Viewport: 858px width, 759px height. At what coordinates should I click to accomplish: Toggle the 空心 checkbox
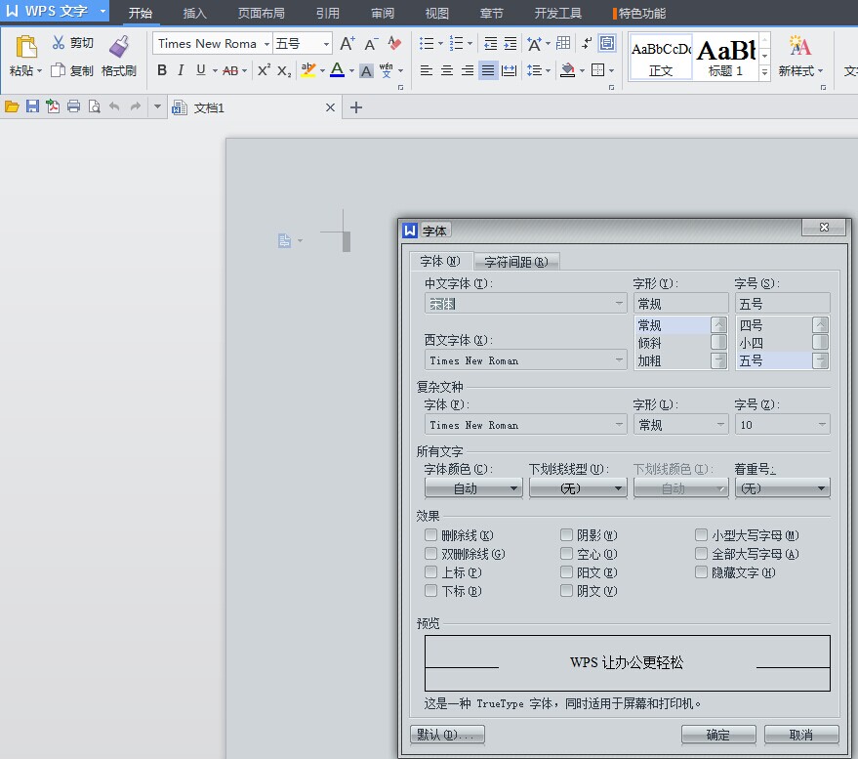tap(567, 554)
